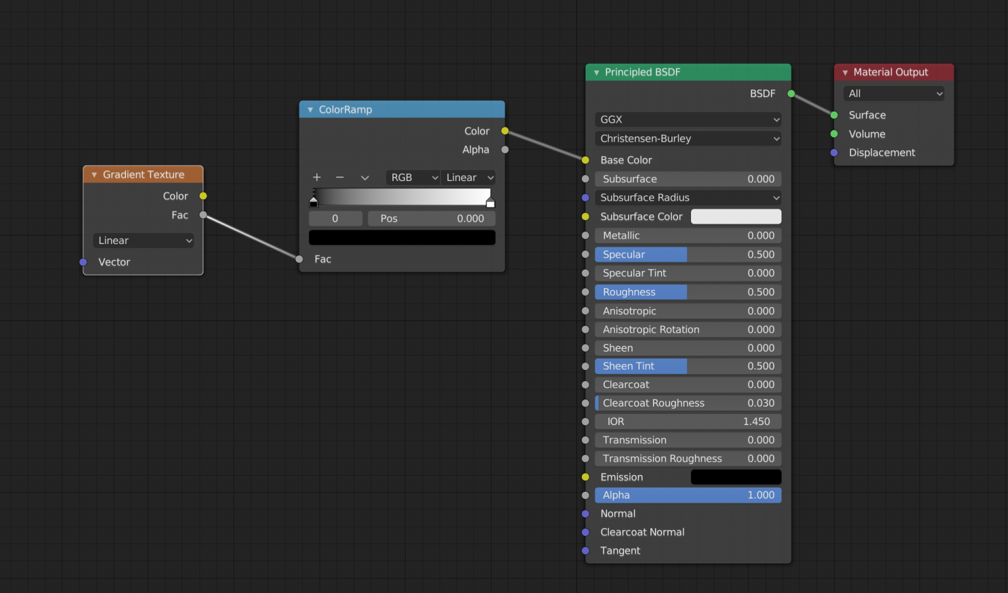The width and height of the screenshot is (1008, 593).
Task: Click the Pos value field
Action: point(432,218)
